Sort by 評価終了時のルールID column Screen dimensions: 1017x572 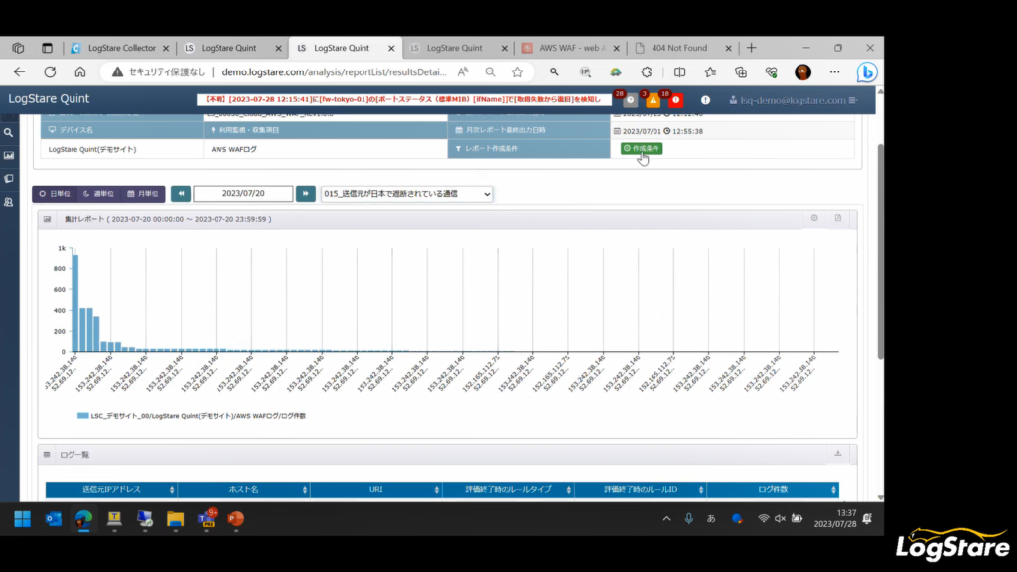tap(641, 489)
